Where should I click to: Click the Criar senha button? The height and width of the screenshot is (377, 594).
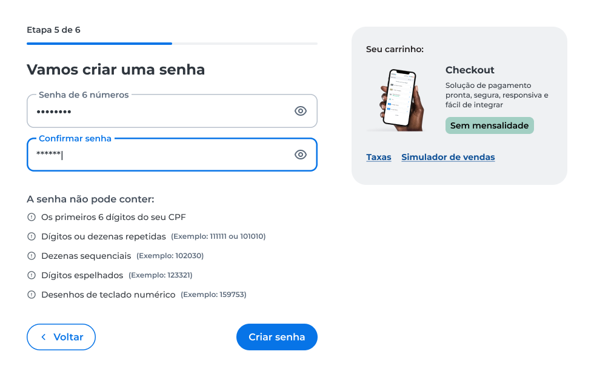click(x=277, y=337)
